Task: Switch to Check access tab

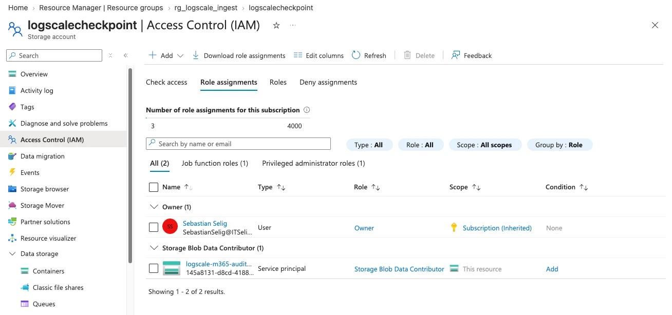Action: pos(166,82)
